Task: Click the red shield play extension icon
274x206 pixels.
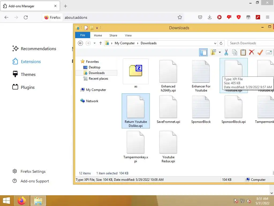Action: pos(238,17)
